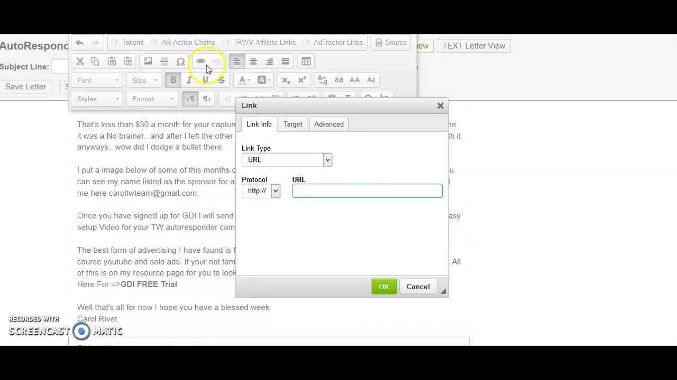This screenshot has width=677, height=380.
Task: Open the special character Omega tool
Action: 180,61
